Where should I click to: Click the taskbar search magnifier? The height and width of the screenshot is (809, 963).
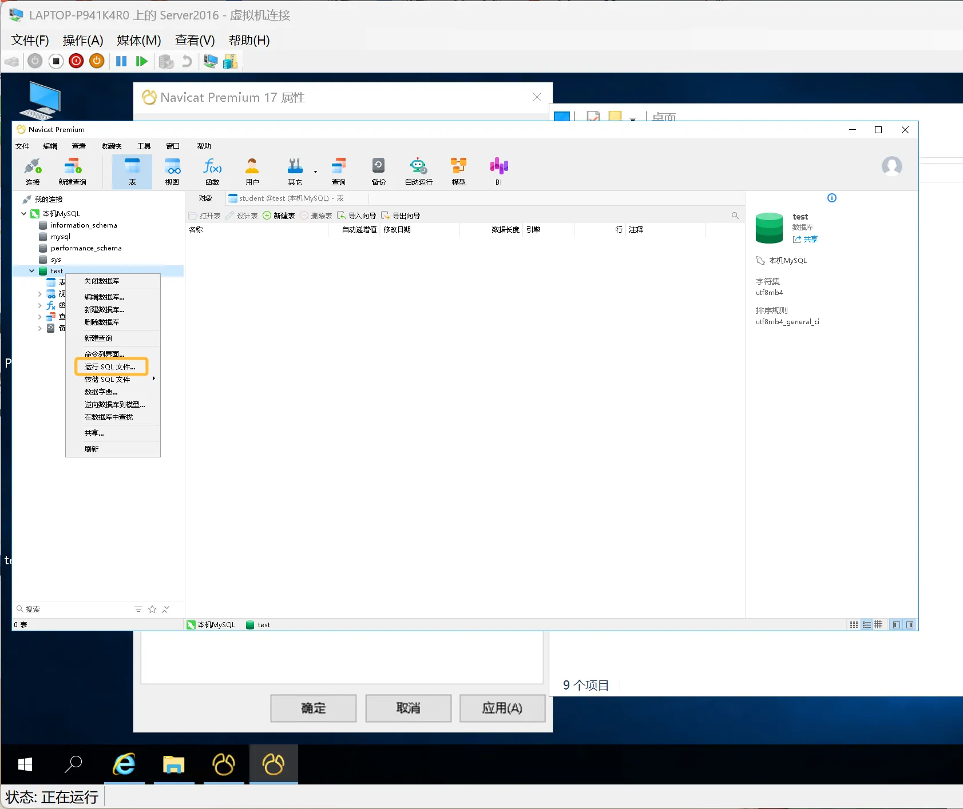point(73,764)
